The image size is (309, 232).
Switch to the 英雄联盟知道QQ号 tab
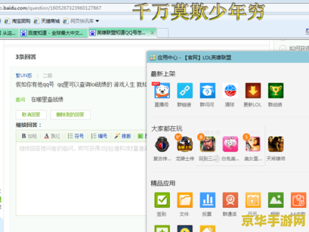[x=122, y=33]
